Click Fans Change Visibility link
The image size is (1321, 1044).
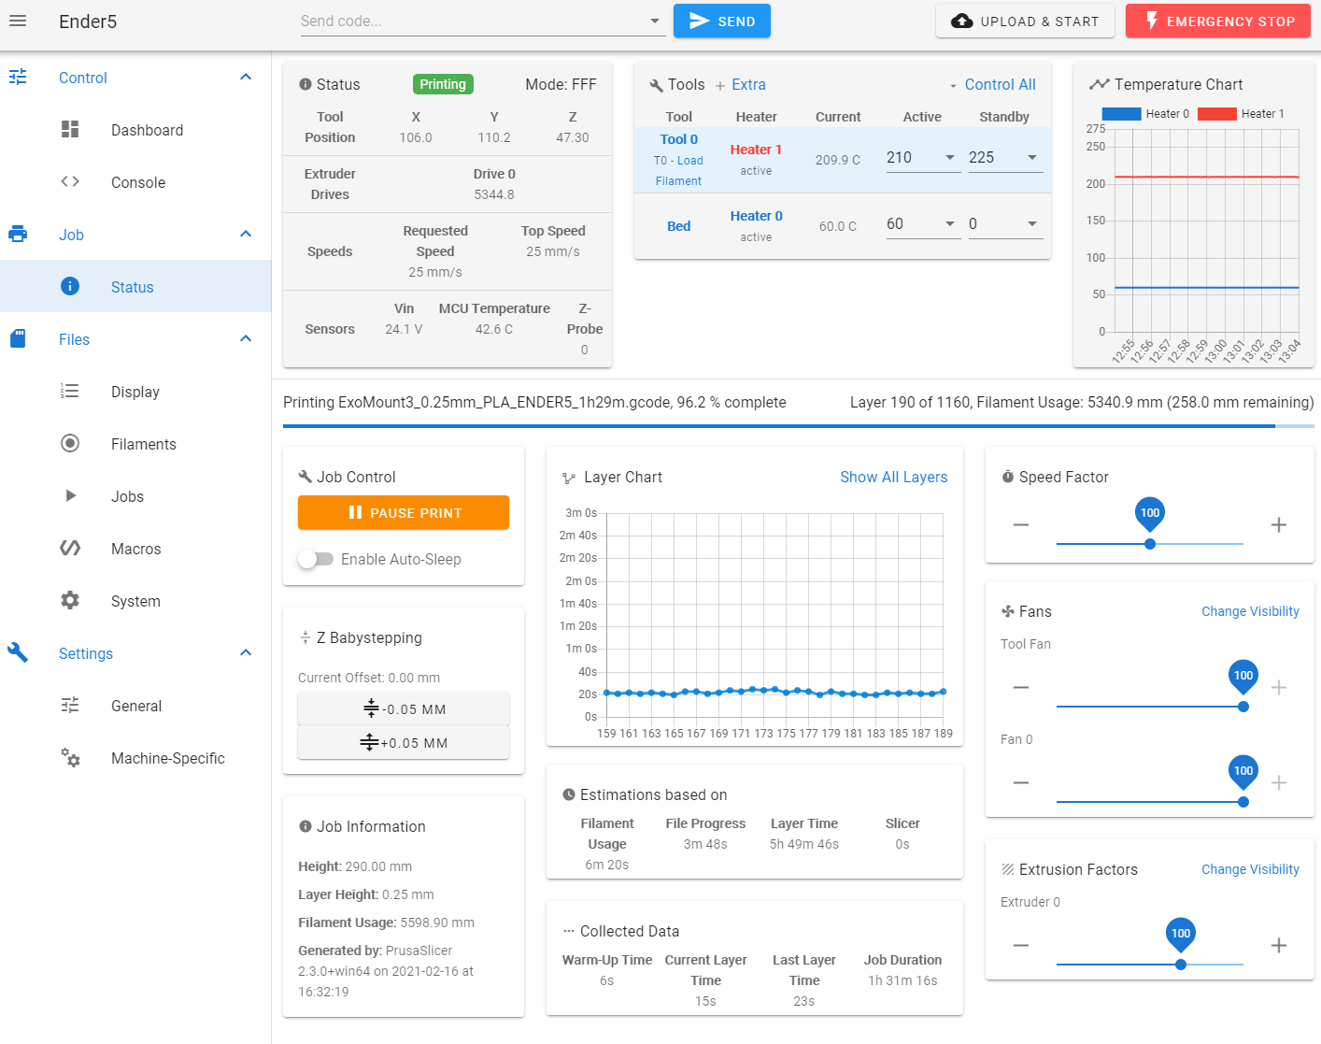click(1250, 611)
